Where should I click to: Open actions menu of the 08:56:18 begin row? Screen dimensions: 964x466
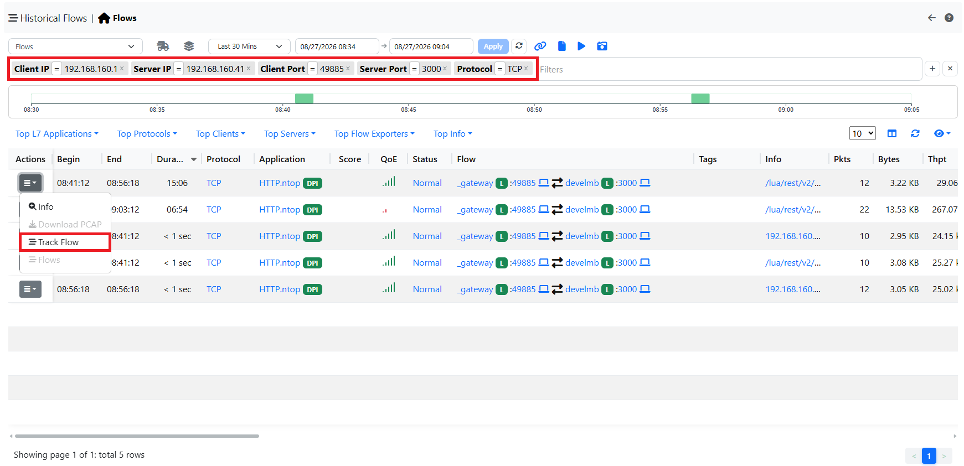(30, 289)
